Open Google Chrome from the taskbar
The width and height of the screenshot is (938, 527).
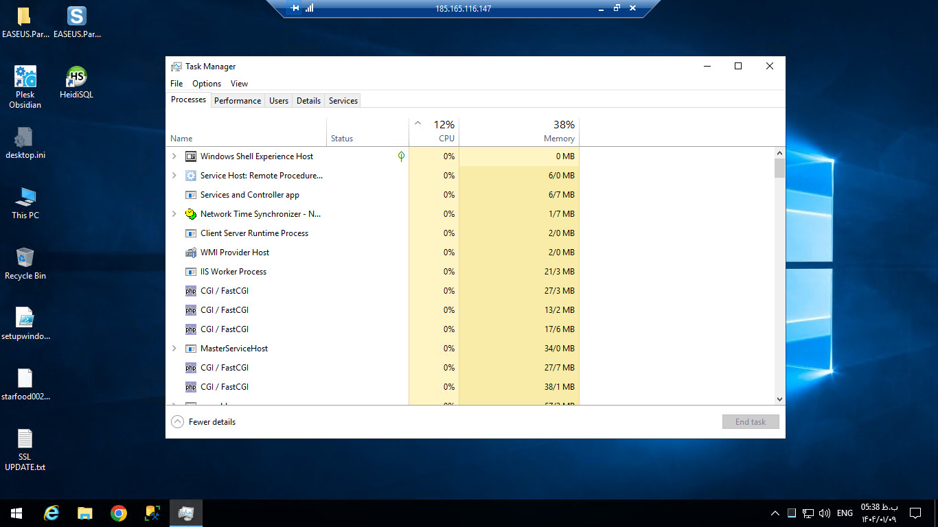click(x=119, y=513)
